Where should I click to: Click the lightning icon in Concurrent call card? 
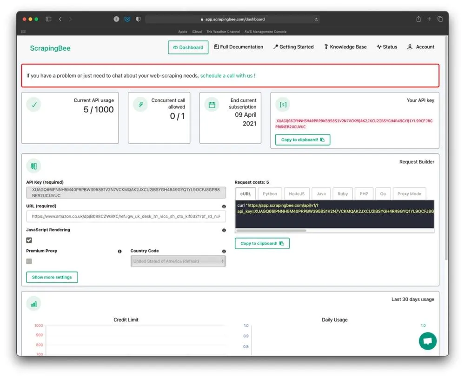140,105
